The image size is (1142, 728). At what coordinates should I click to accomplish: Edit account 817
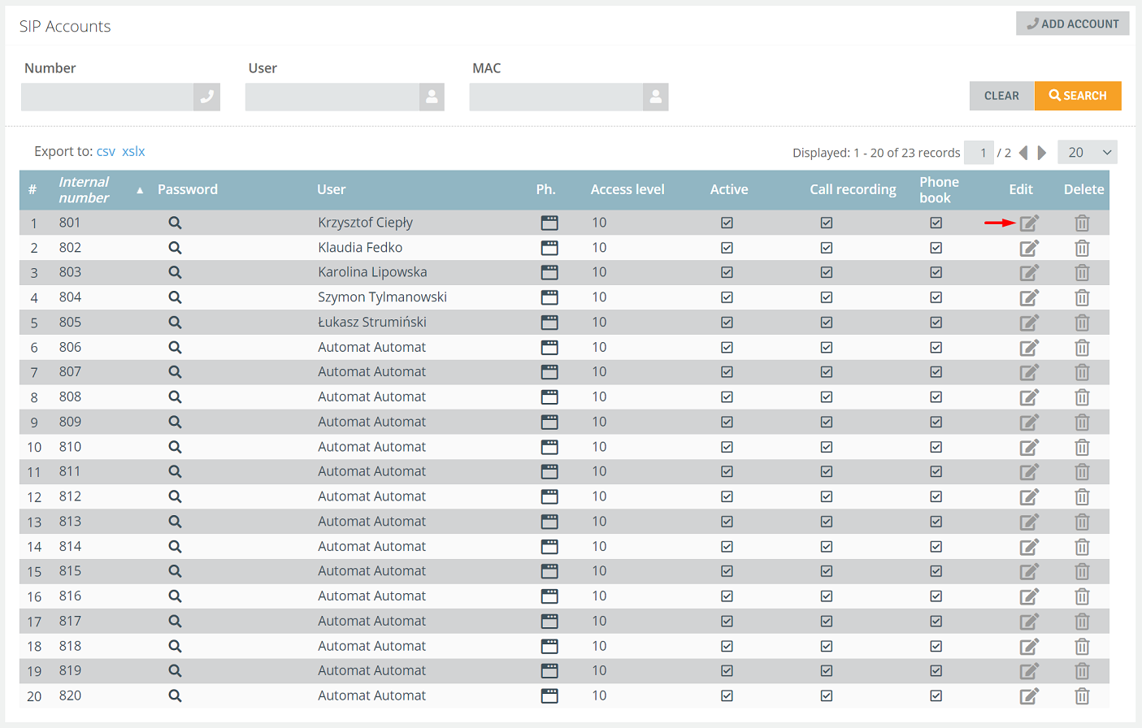[1029, 622]
